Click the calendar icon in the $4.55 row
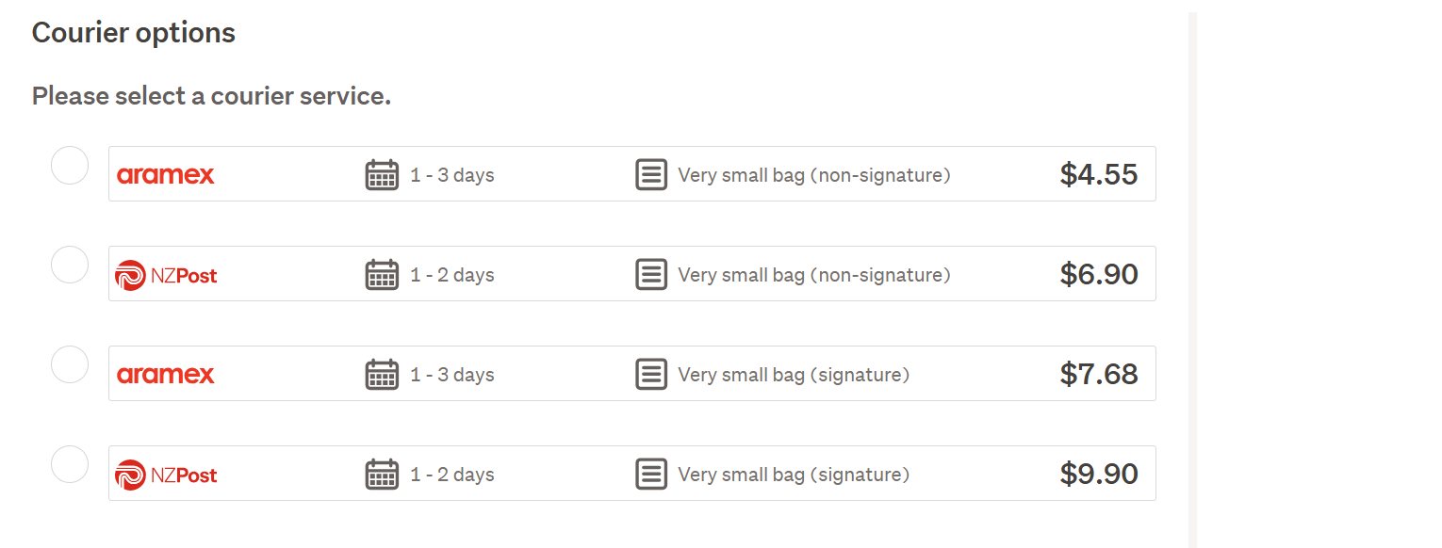The image size is (1442, 548). [382, 175]
